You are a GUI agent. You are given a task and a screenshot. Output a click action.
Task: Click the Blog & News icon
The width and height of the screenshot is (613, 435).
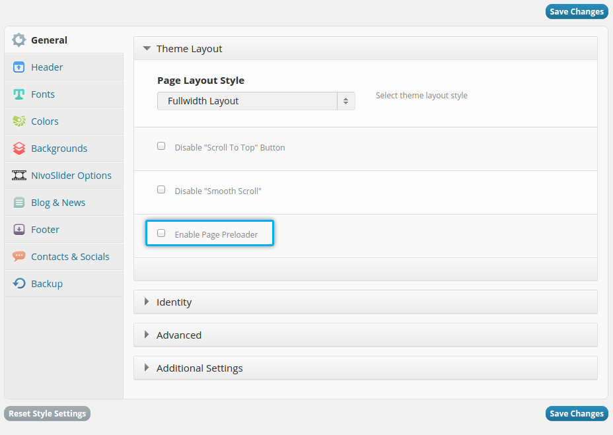19,203
